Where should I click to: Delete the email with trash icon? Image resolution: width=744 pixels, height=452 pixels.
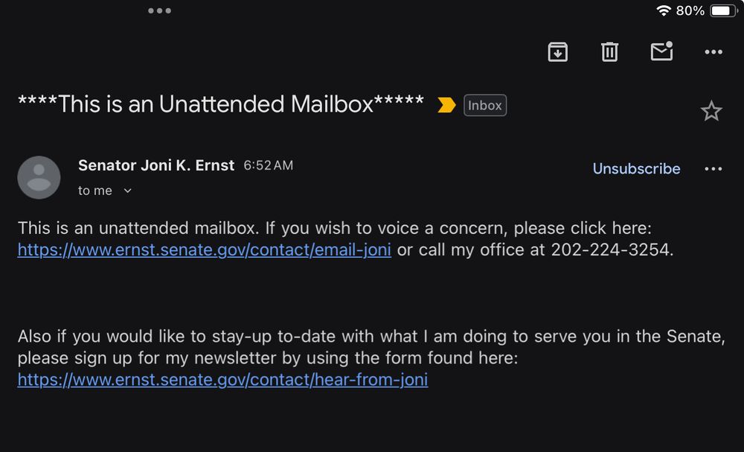click(609, 51)
